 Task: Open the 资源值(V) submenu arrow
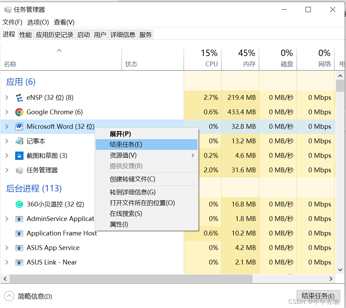pos(193,155)
